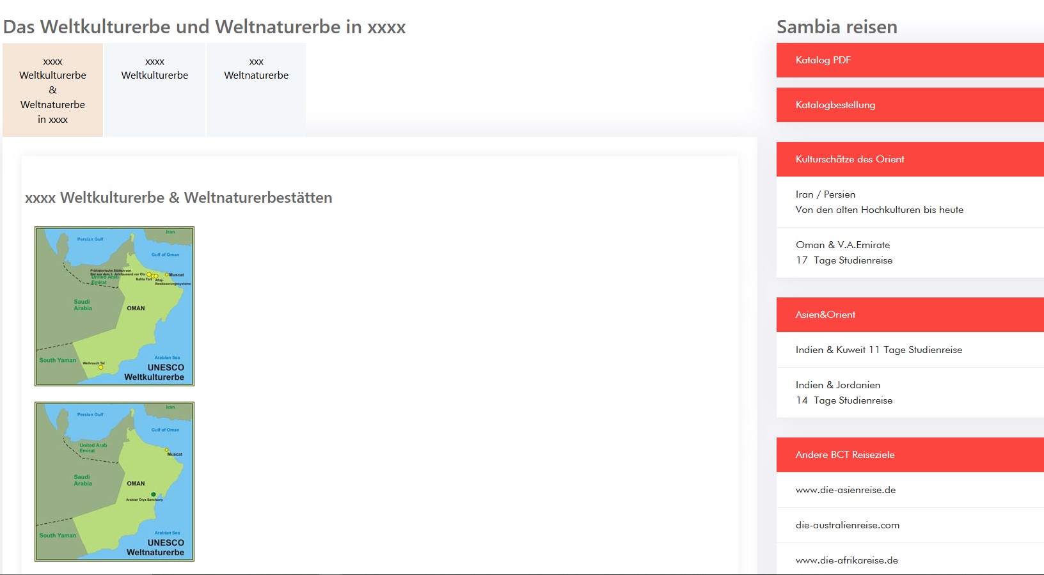This screenshot has width=1044, height=575.
Task: Click the Asien&Orient section header
Action: (x=910, y=315)
